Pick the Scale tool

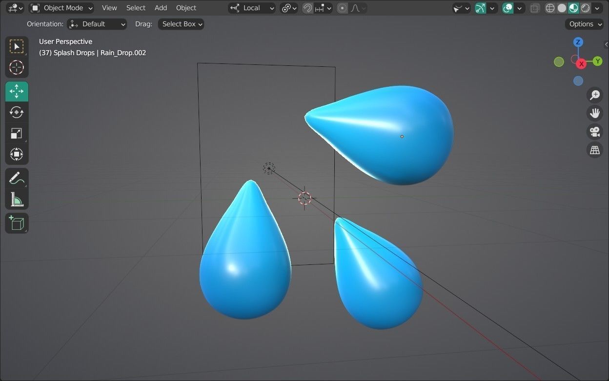tap(17, 133)
